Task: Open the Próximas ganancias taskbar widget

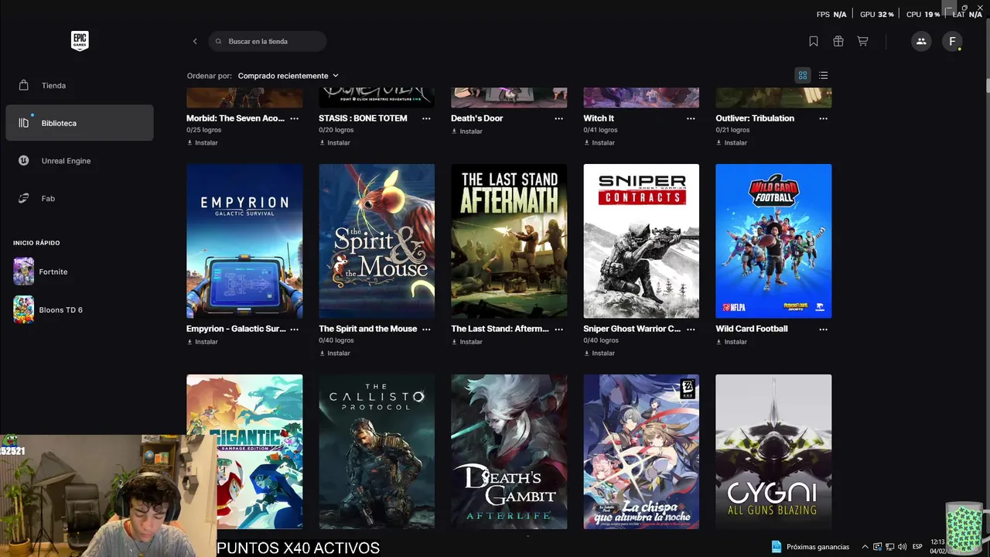Action: [x=810, y=547]
